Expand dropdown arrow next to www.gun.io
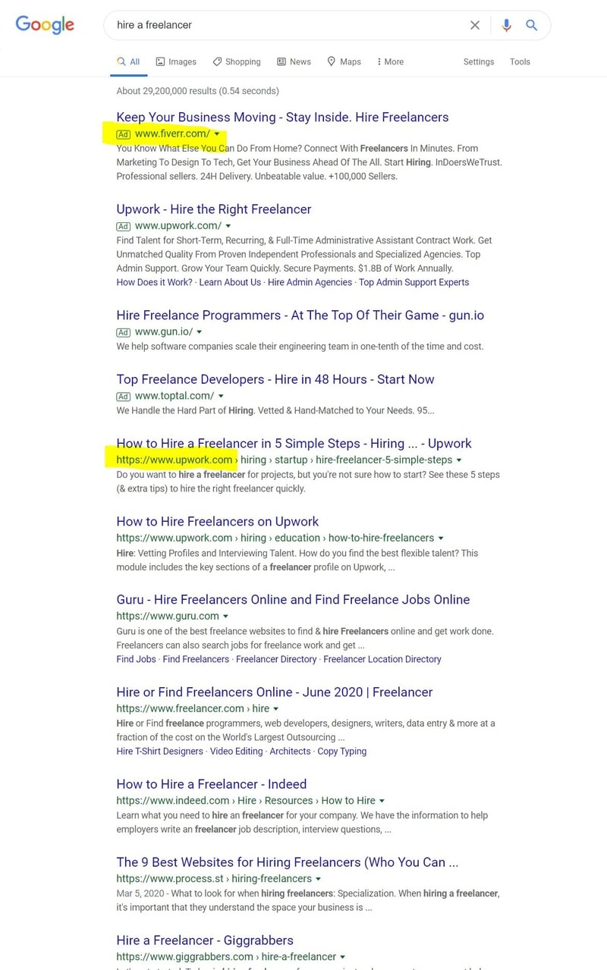The width and height of the screenshot is (607, 970). 200,332
